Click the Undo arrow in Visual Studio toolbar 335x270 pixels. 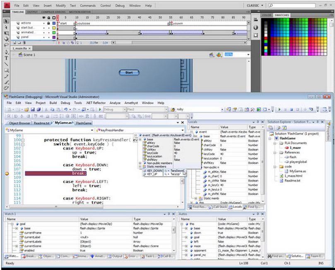65,110
